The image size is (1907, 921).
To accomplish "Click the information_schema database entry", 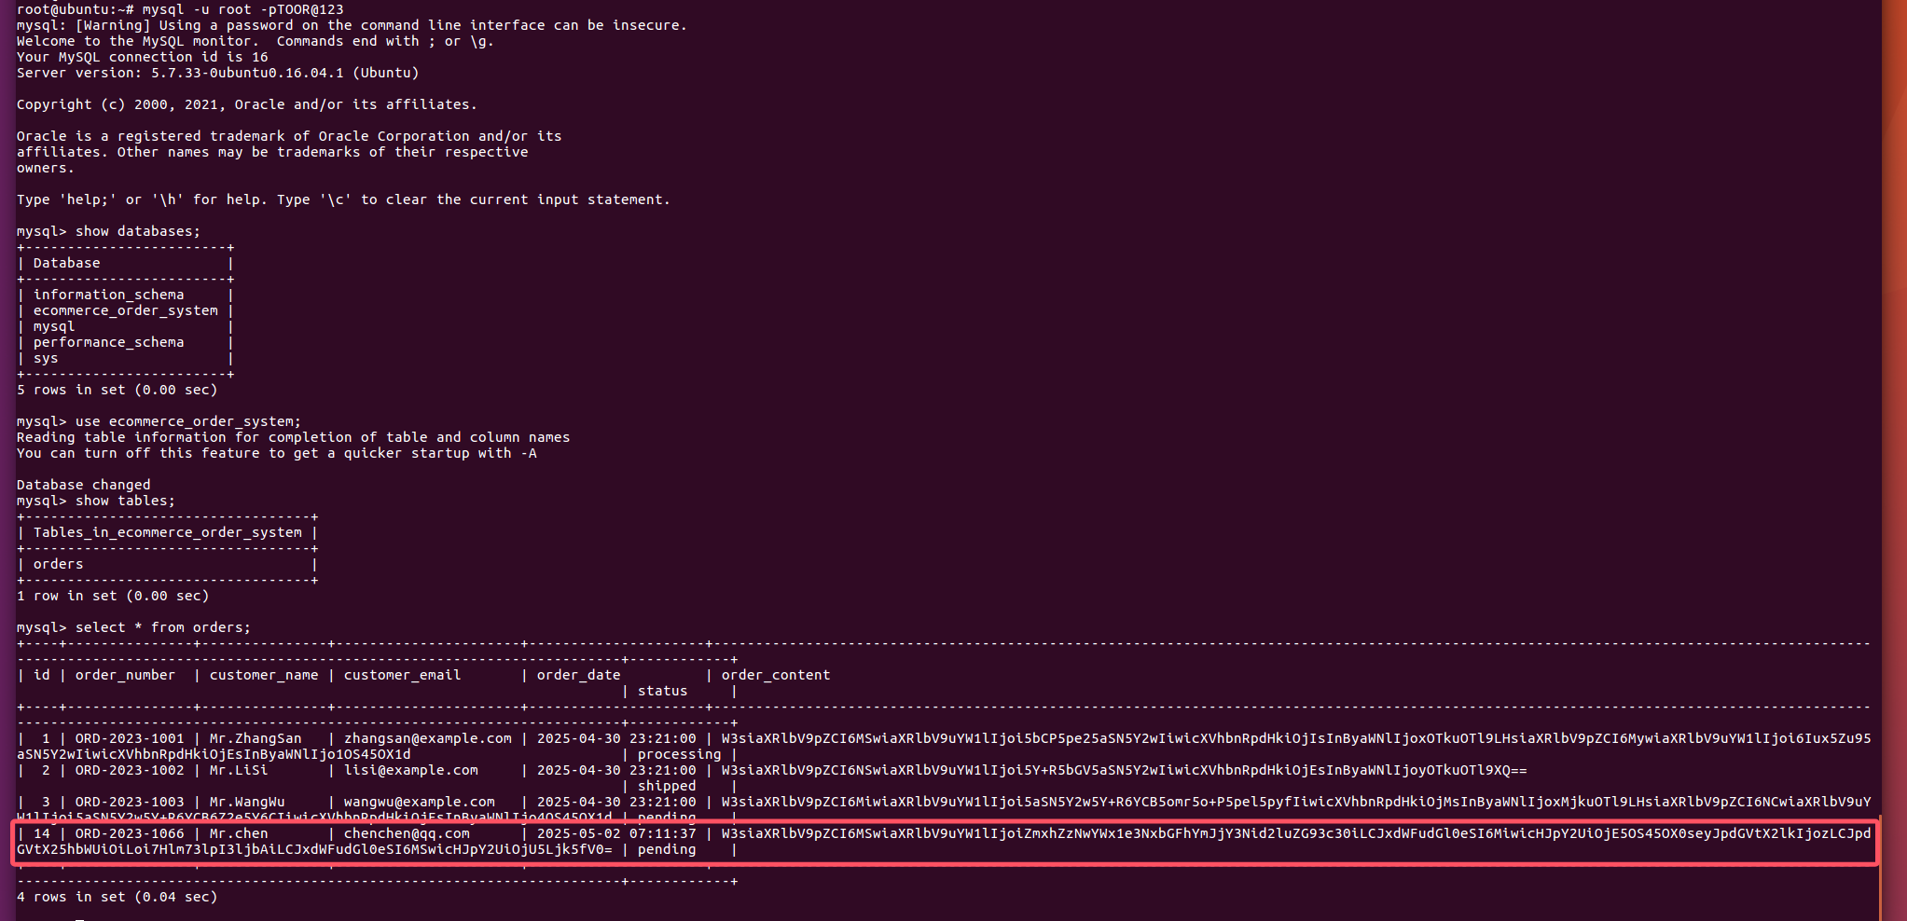I will (x=108, y=295).
